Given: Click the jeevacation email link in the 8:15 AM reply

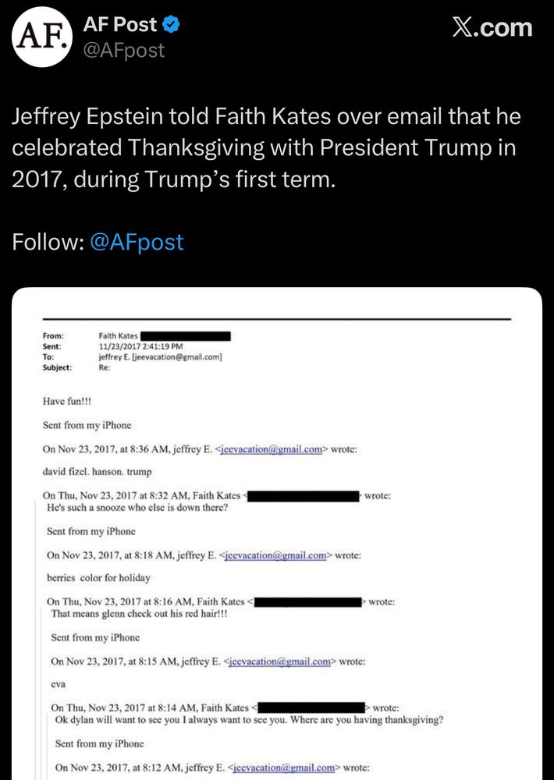Looking at the screenshot, I should [279, 661].
